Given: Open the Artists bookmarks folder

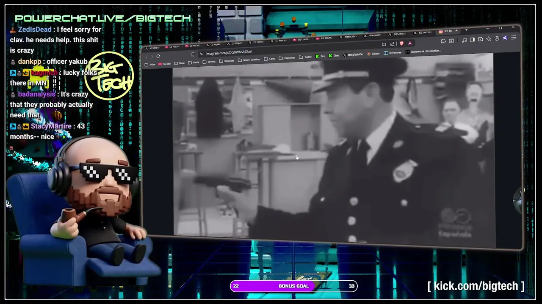Looking at the screenshot, I should [149, 65].
